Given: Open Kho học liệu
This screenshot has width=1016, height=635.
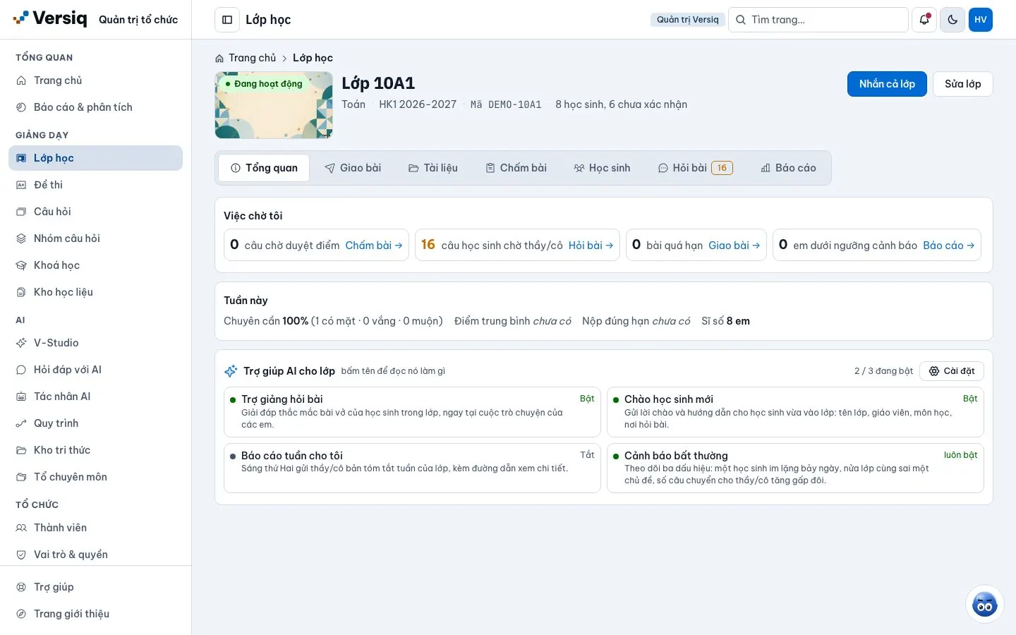Looking at the screenshot, I should (95, 292).
